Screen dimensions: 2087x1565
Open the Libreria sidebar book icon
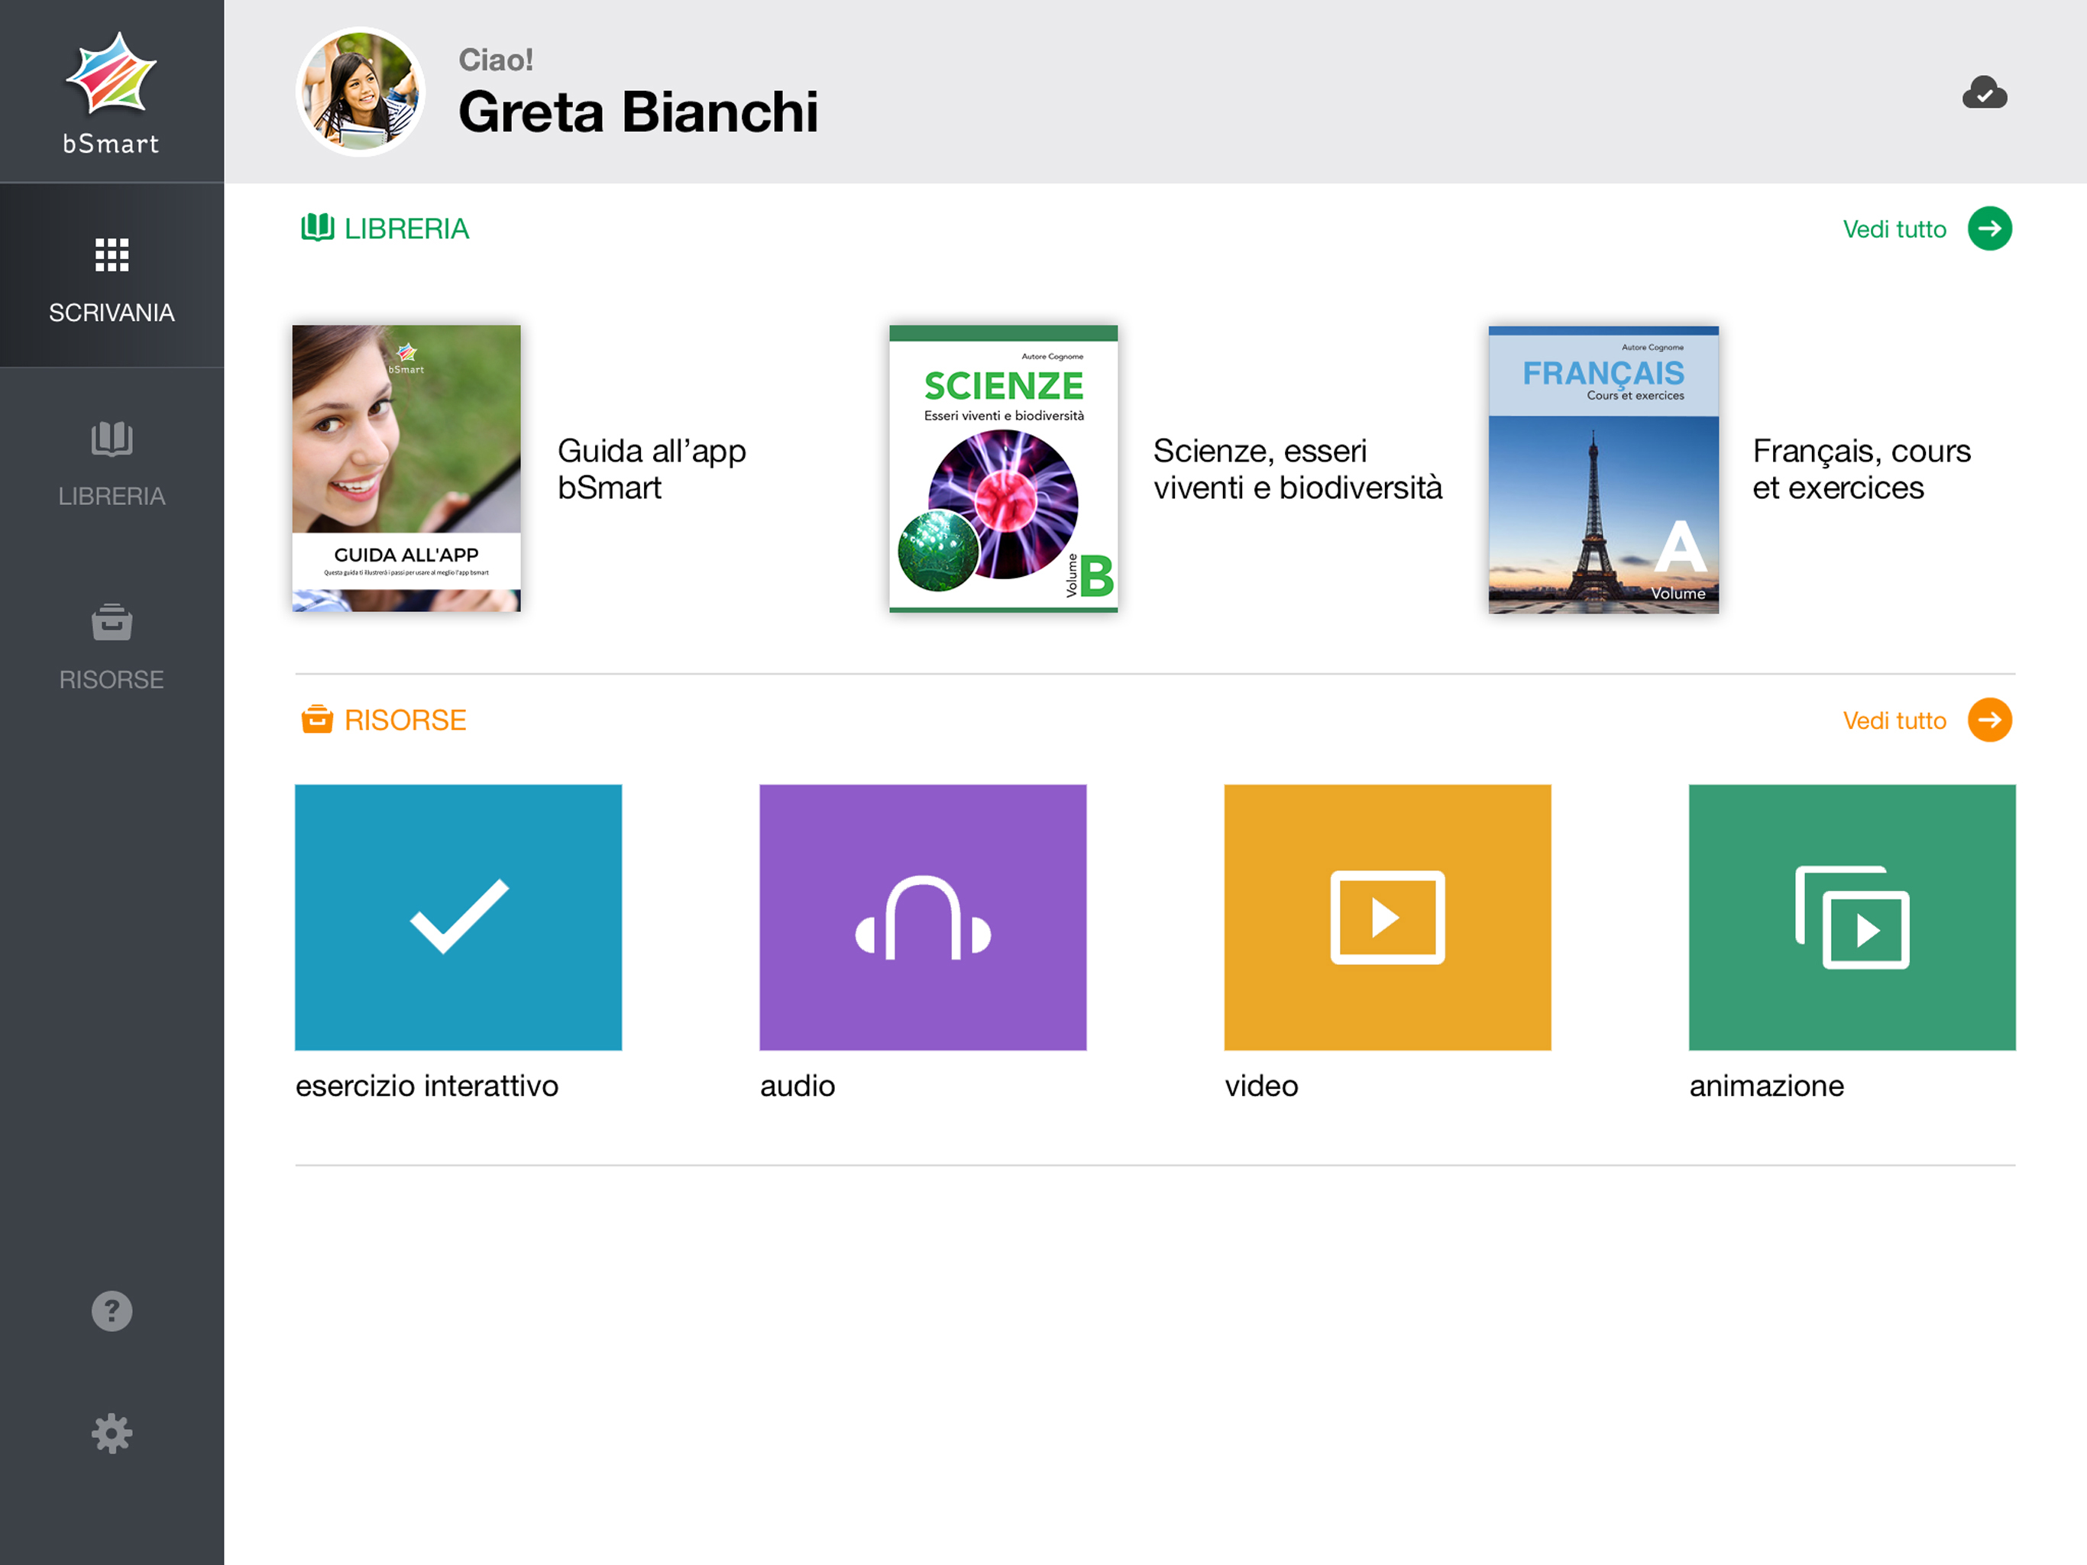coord(112,439)
